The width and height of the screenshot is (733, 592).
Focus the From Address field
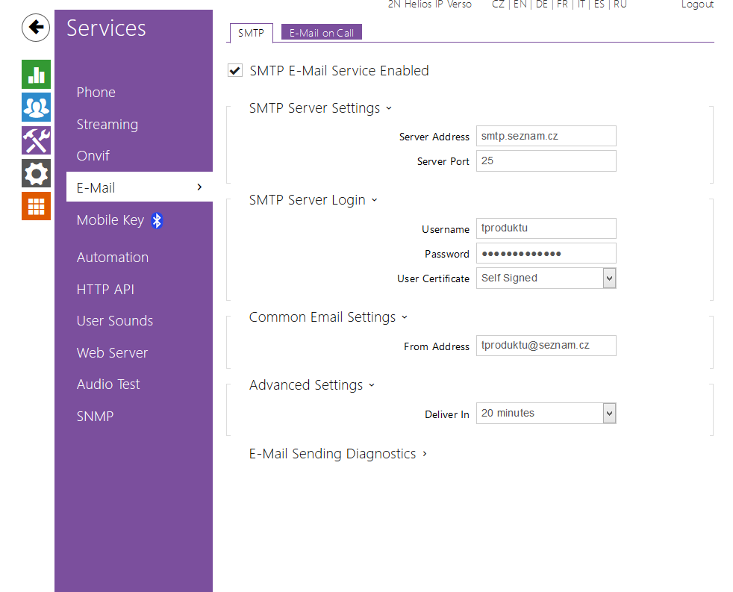(546, 346)
